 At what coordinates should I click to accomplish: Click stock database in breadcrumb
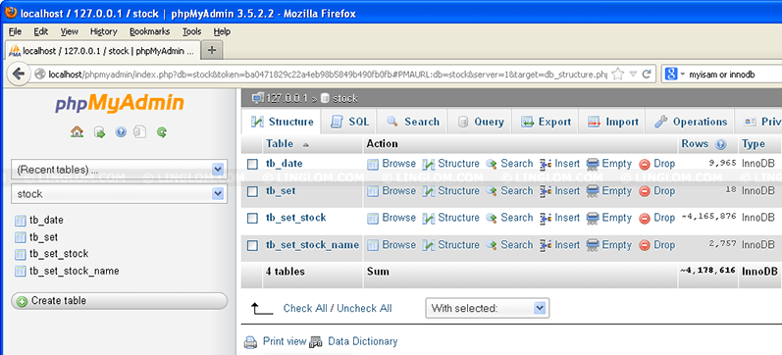pyautogui.click(x=345, y=98)
